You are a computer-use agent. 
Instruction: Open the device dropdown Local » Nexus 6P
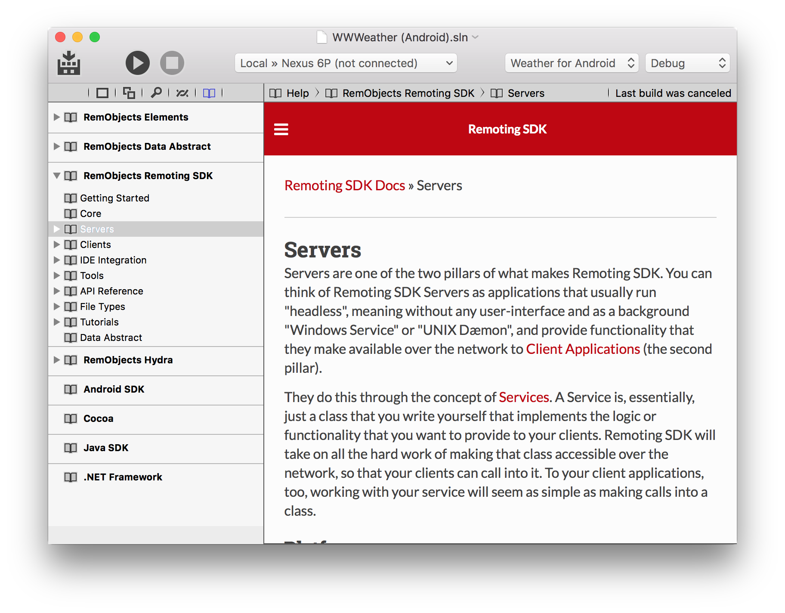346,63
